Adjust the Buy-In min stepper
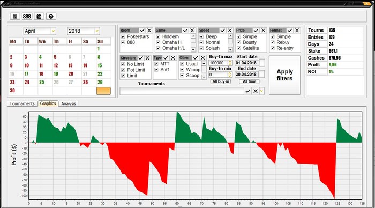Screen dimensions: 375x208 click(x=230, y=75)
